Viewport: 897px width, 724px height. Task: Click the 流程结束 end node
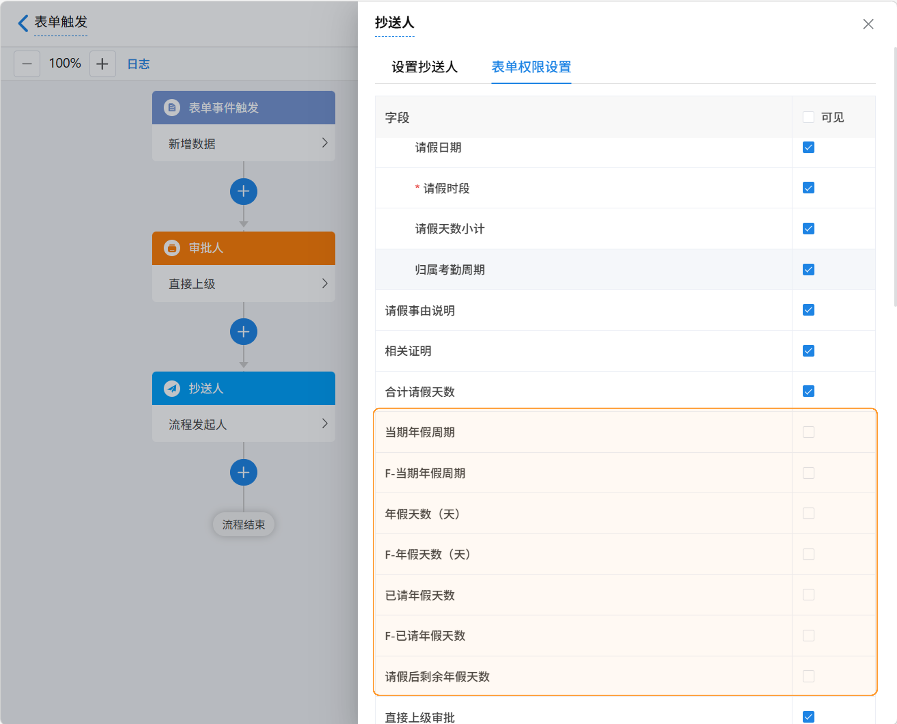tap(243, 524)
